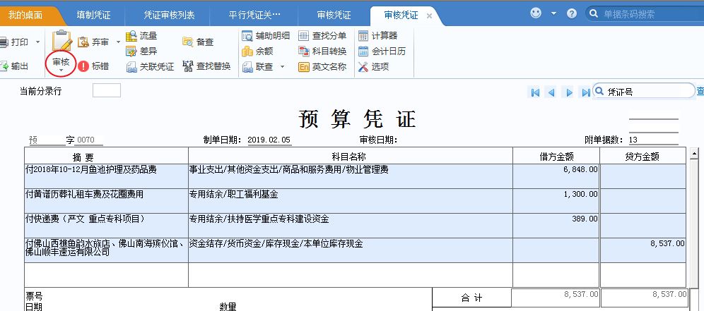
Task: Go to first voucher navigation arrow
Action: coord(535,93)
